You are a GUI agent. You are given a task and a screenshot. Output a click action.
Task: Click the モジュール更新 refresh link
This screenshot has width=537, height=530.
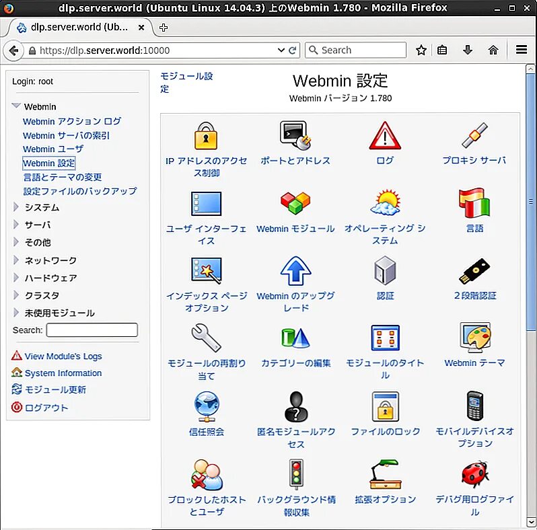pyautogui.click(x=55, y=389)
